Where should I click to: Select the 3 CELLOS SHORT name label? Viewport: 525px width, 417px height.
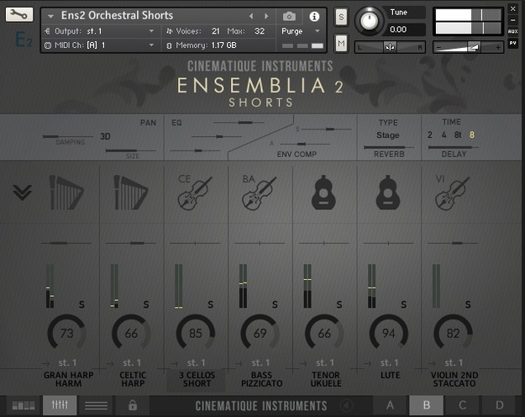pyautogui.click(x=197, y=379)
